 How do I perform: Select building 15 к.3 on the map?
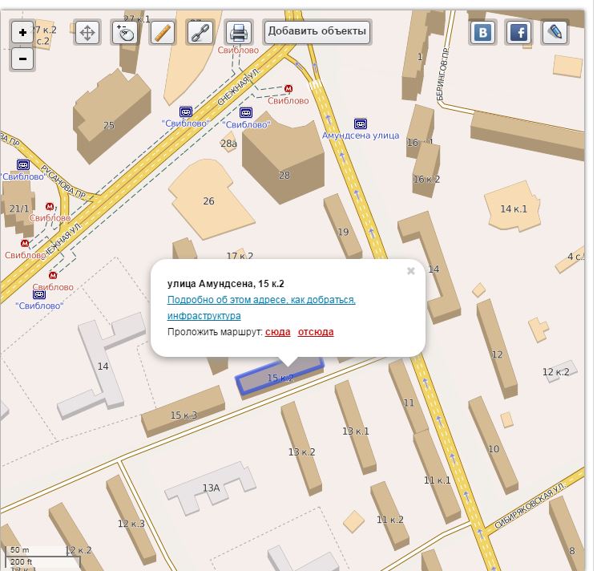coord(184,411)
